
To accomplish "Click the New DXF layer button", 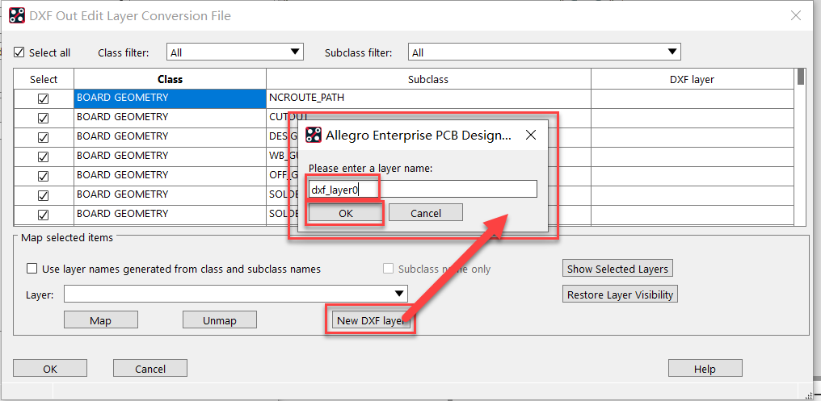I will (371, 320).
